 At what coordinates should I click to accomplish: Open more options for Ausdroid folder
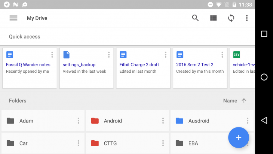tap(248, 121)
